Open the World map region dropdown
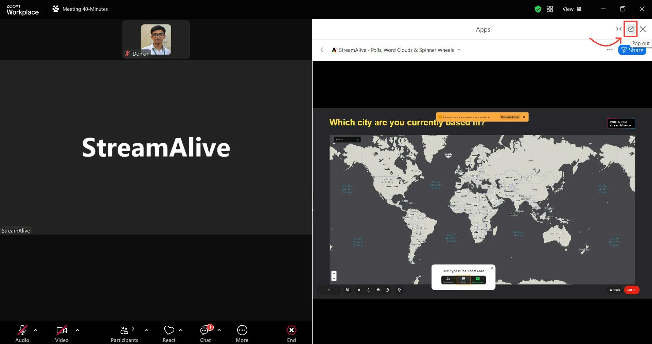652x344 pixels. pyautogui.click(x=347, y=139)
